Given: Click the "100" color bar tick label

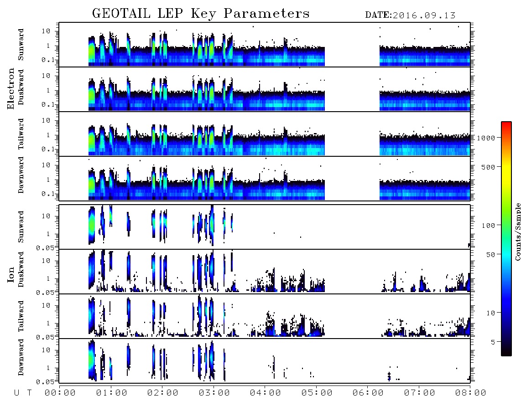Looking at the screenshot, I should (x=489, y=226).
